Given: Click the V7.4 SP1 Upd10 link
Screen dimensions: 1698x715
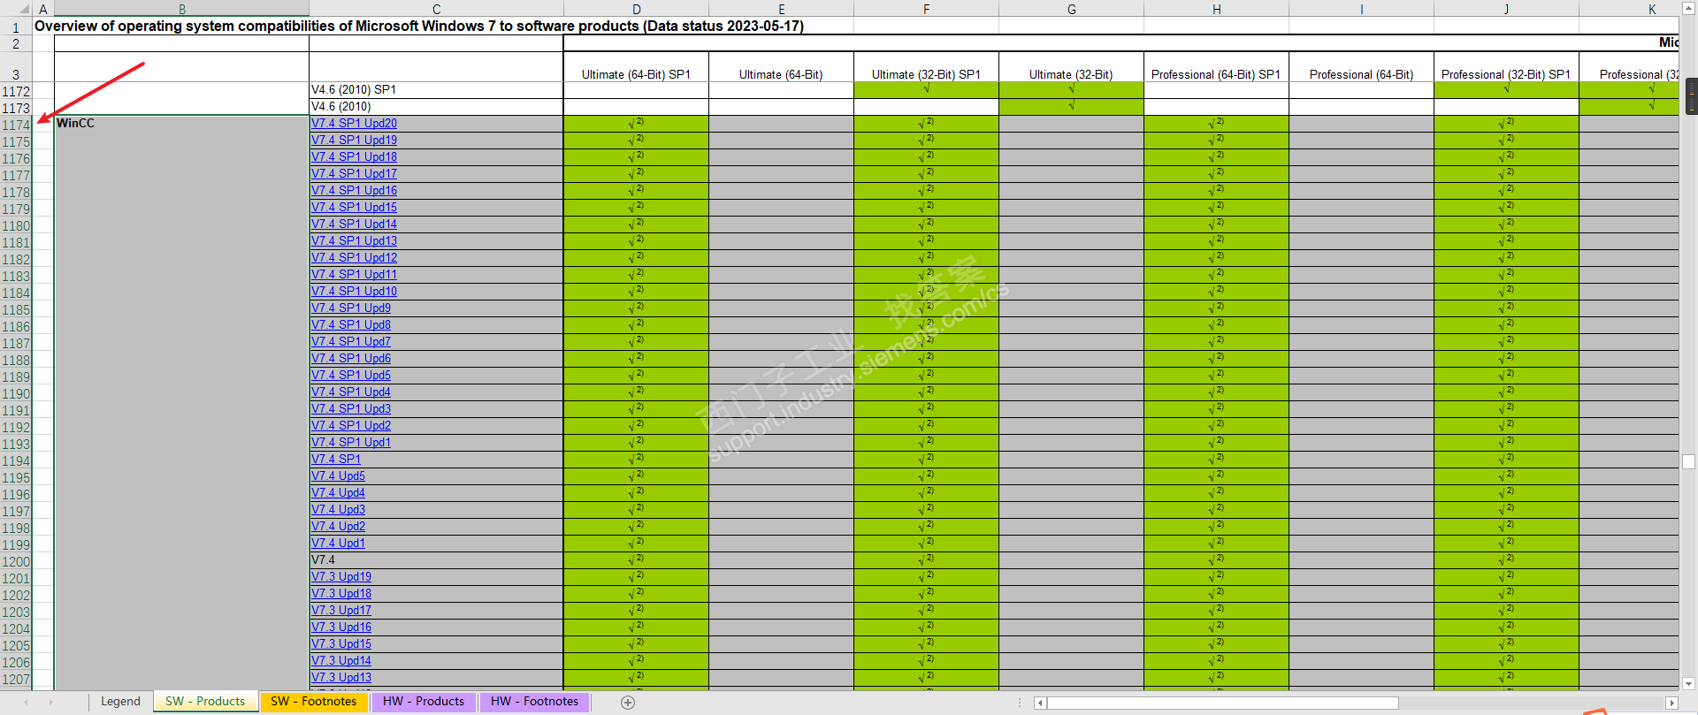Looking at the screenshot, I should [354, 292].
